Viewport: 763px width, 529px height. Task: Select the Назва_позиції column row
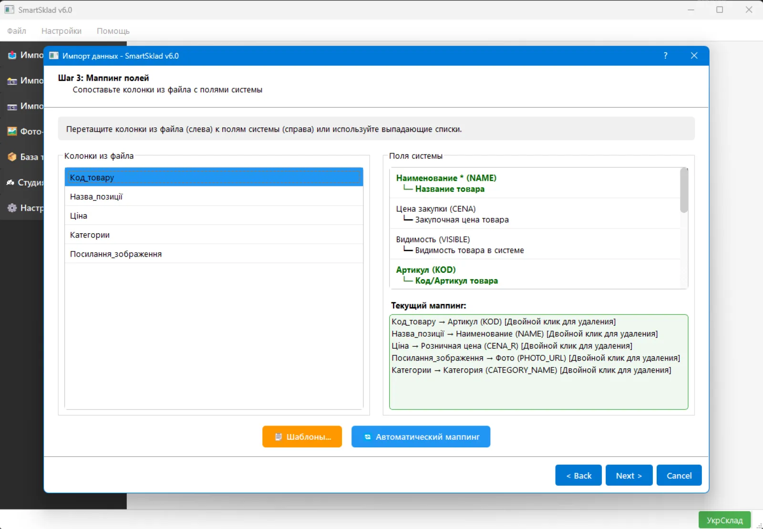click(x=214, y=196)
